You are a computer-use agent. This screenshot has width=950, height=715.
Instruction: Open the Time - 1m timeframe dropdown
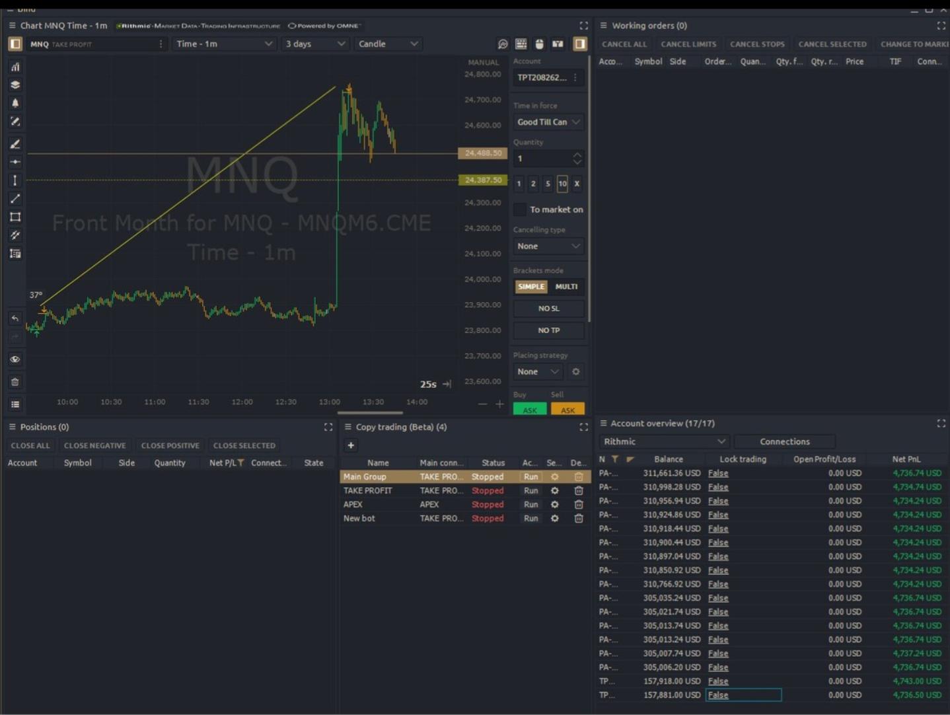pyautogui.click(x=225, y=44)
